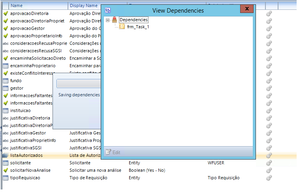
Task: Close the View Dependencies dialog
Action: point(247,9)
